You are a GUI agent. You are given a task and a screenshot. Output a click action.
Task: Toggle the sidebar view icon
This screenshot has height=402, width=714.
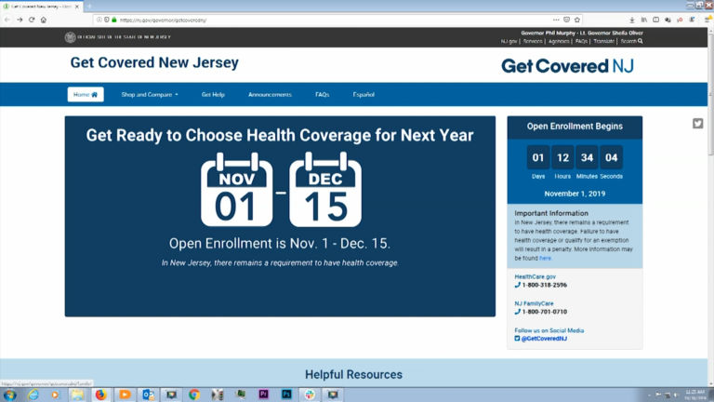(x=655, y=20)
